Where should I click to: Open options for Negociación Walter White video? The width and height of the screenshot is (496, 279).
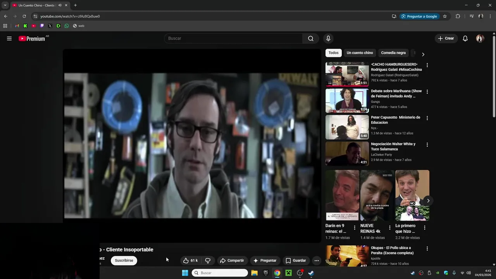click(x=427, y=145)
